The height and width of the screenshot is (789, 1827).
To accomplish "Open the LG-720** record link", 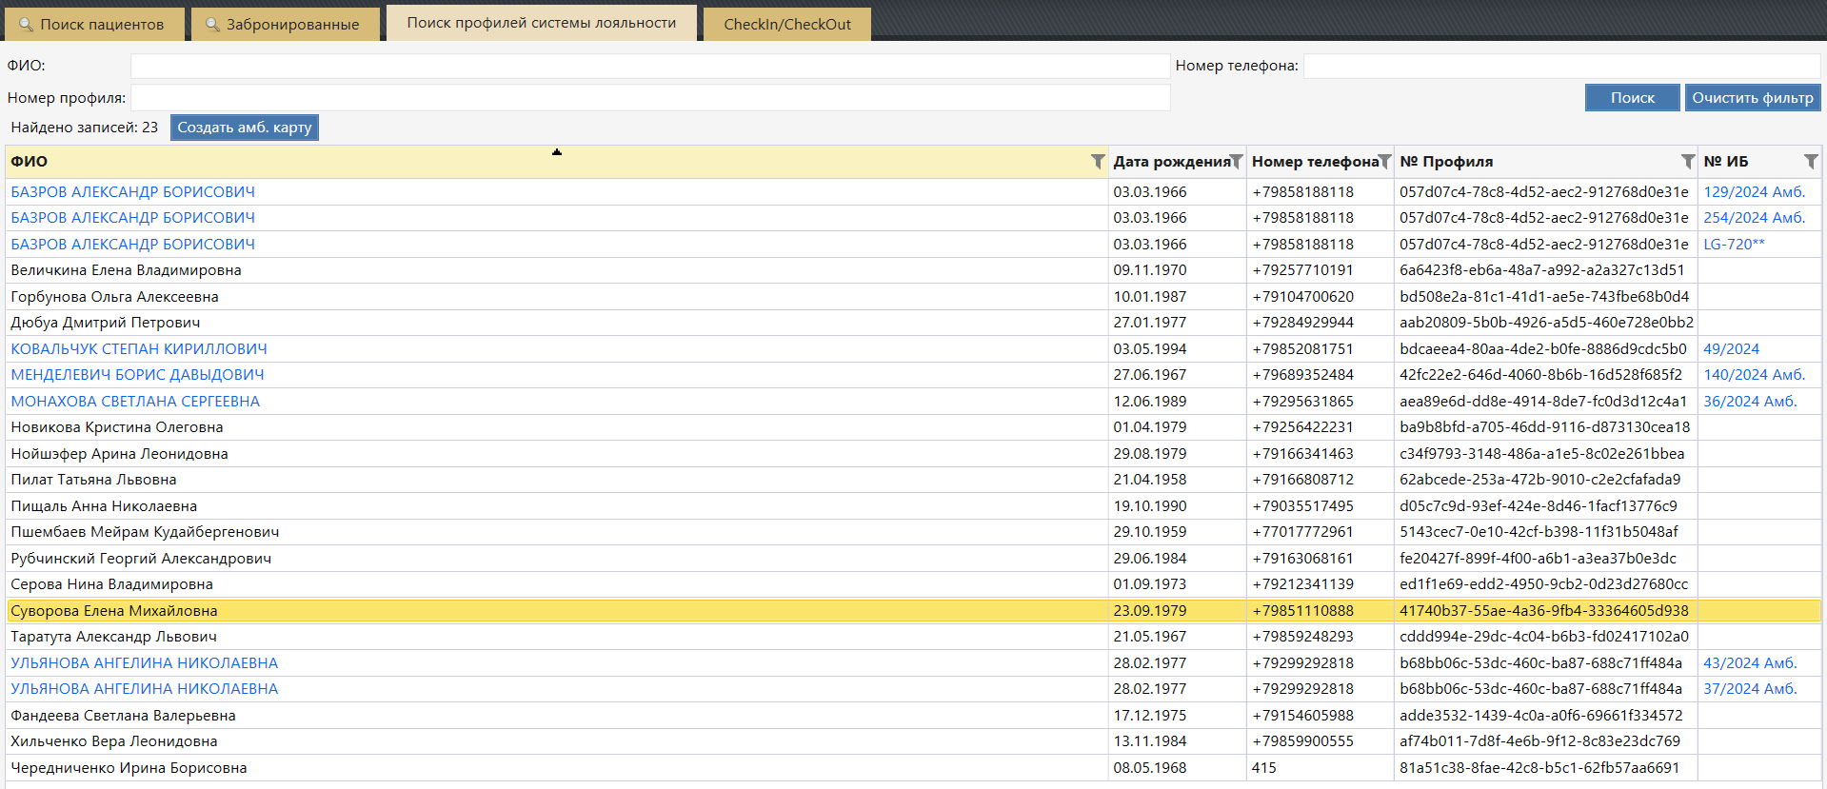I will click(1733, 245).
